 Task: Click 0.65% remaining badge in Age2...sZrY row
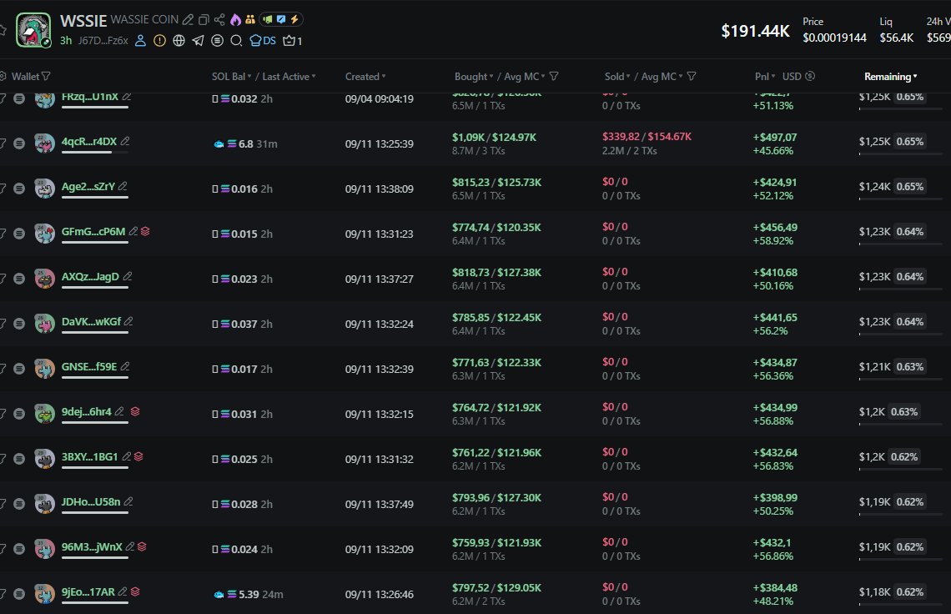click(x=910, y=186)
